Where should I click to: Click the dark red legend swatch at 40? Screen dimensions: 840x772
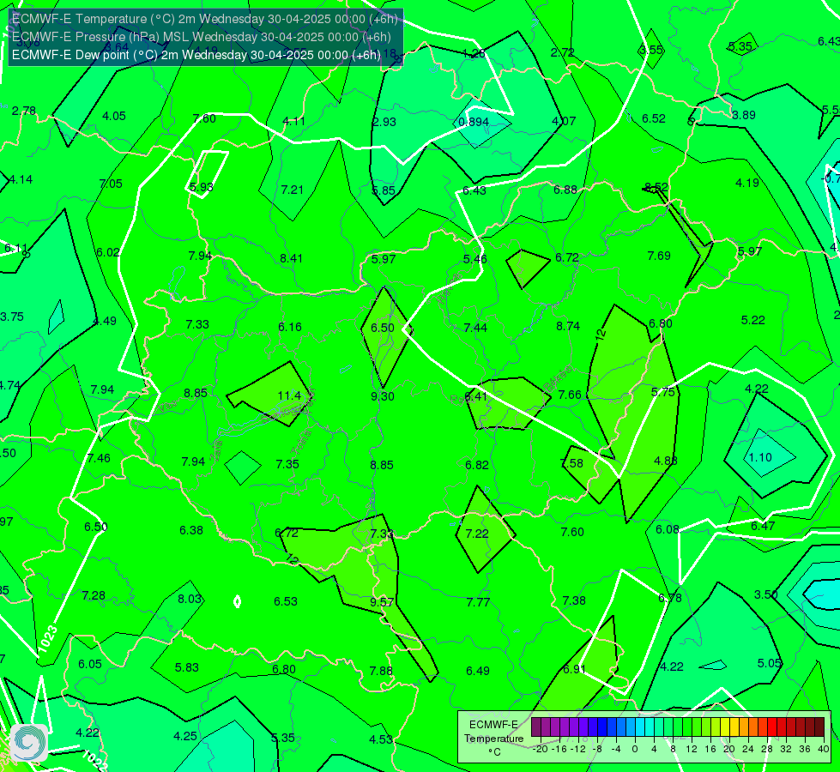click(x=819, y=727)
